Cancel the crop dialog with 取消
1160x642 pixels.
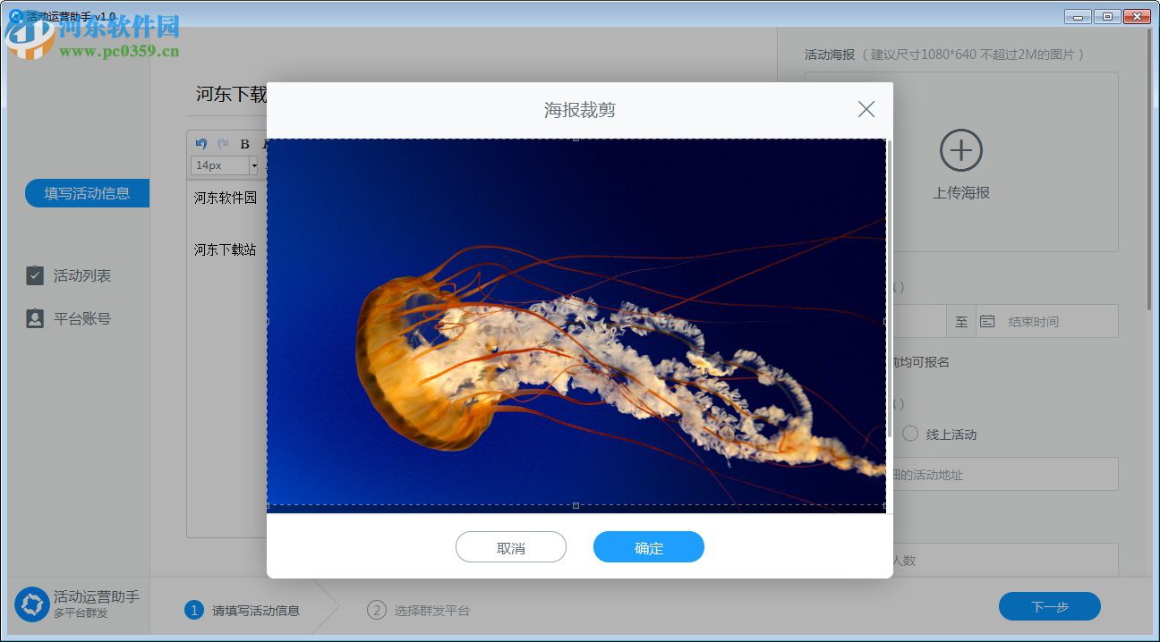click(511, 546)
